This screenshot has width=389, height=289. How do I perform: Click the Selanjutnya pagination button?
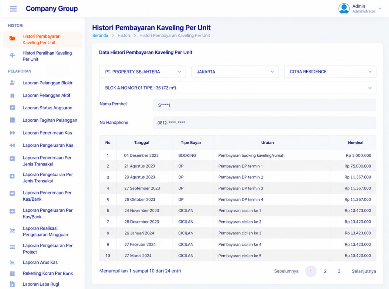(x=364, y=271)
